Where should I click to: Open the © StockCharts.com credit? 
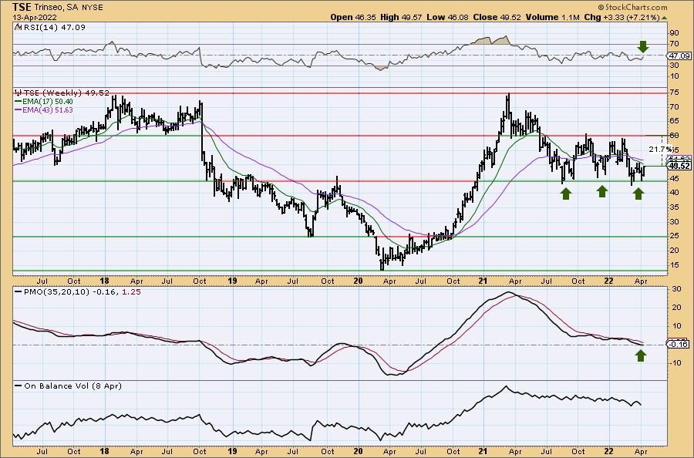[632, 7]
